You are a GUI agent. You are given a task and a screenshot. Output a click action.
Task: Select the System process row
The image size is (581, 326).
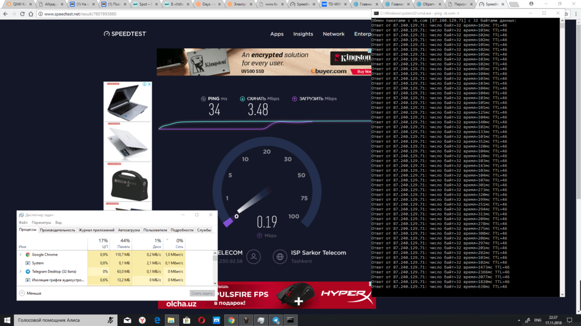[x=101, y=263]
